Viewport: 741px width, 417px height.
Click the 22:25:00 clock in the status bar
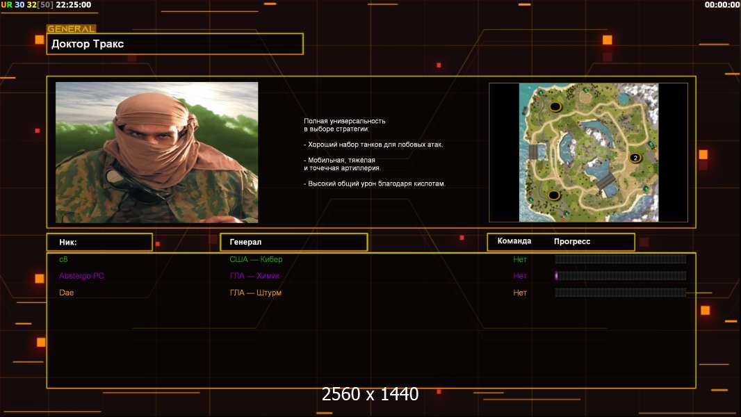click(73, 5)
